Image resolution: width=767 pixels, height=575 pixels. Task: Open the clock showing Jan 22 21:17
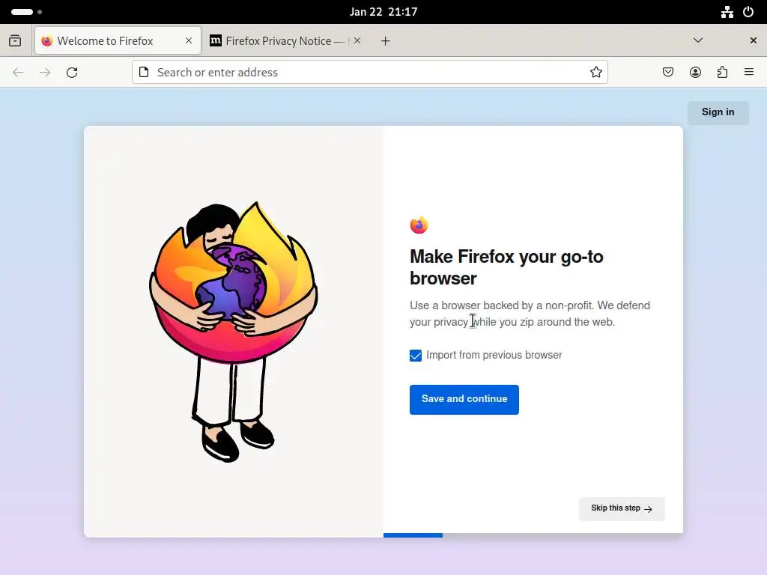pos(383,12)
